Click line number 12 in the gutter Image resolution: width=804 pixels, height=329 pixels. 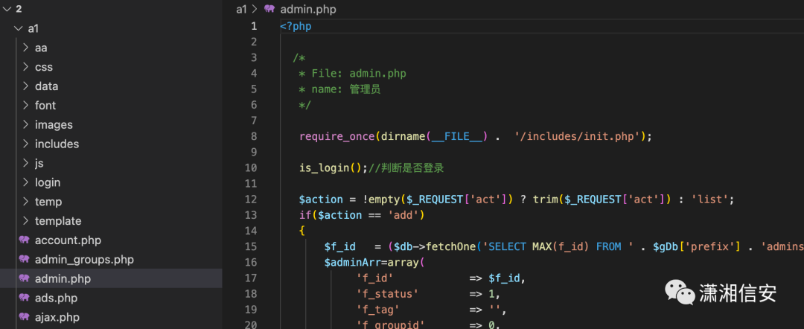251,199
